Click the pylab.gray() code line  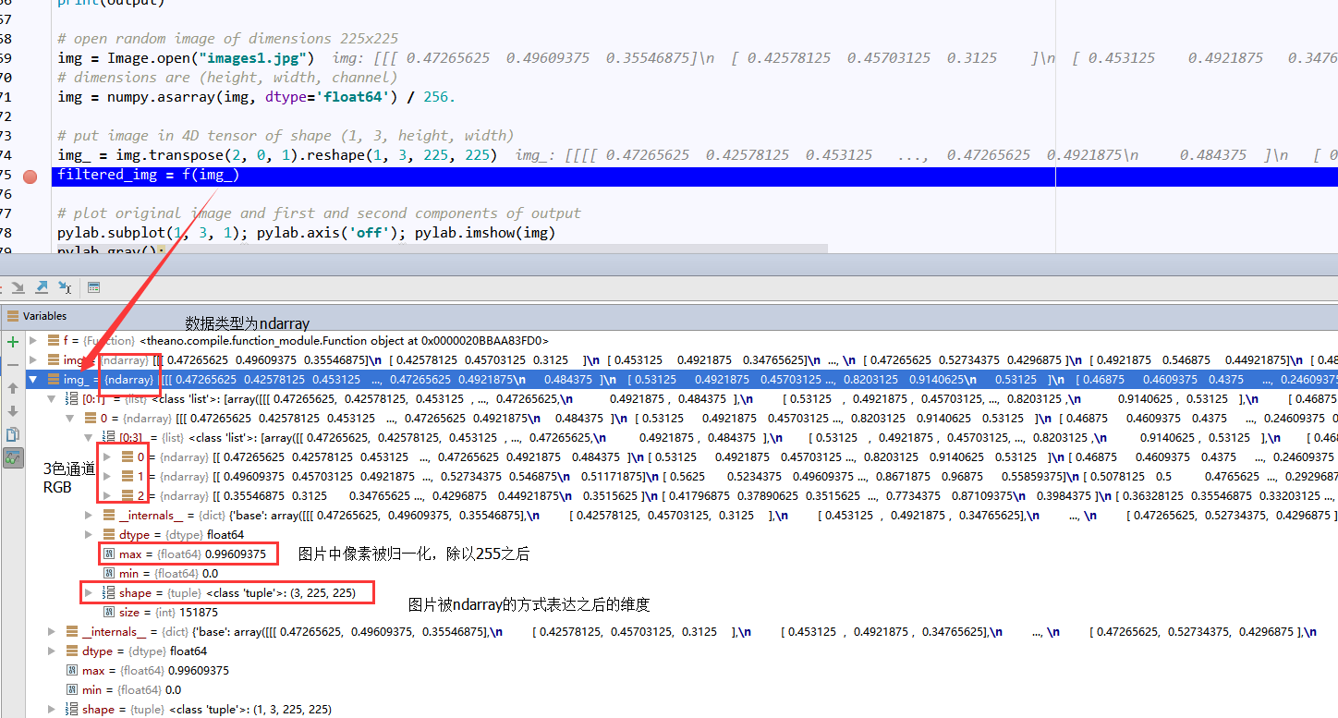click(111, 249)
